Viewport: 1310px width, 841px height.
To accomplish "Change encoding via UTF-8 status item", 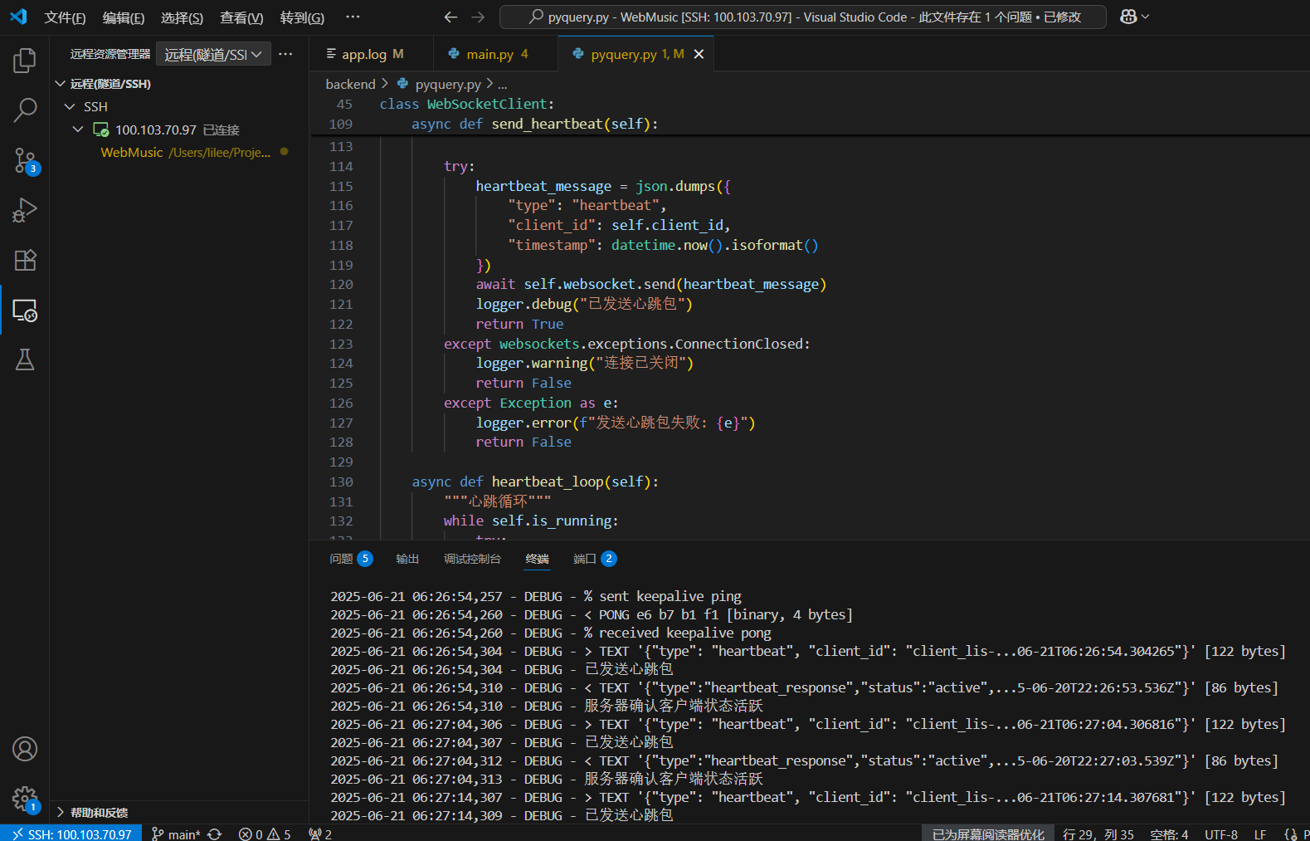I will [x=1221, y=834].
